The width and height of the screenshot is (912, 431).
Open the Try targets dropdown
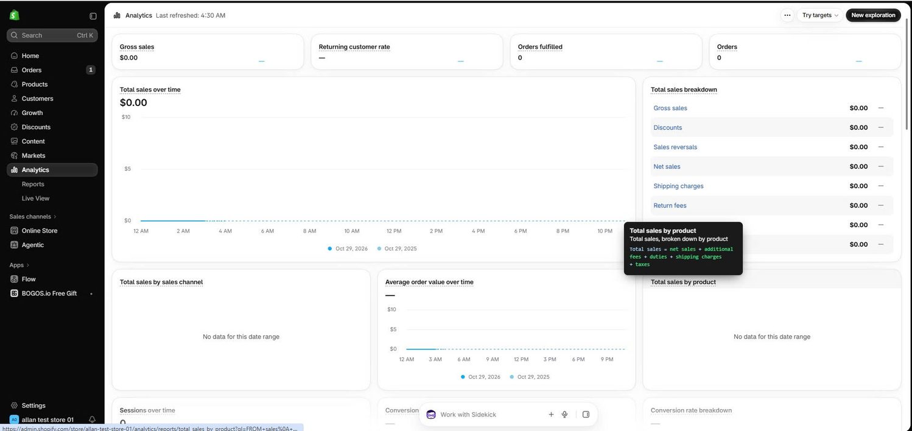pyautogui.click(x=820, y=15)
